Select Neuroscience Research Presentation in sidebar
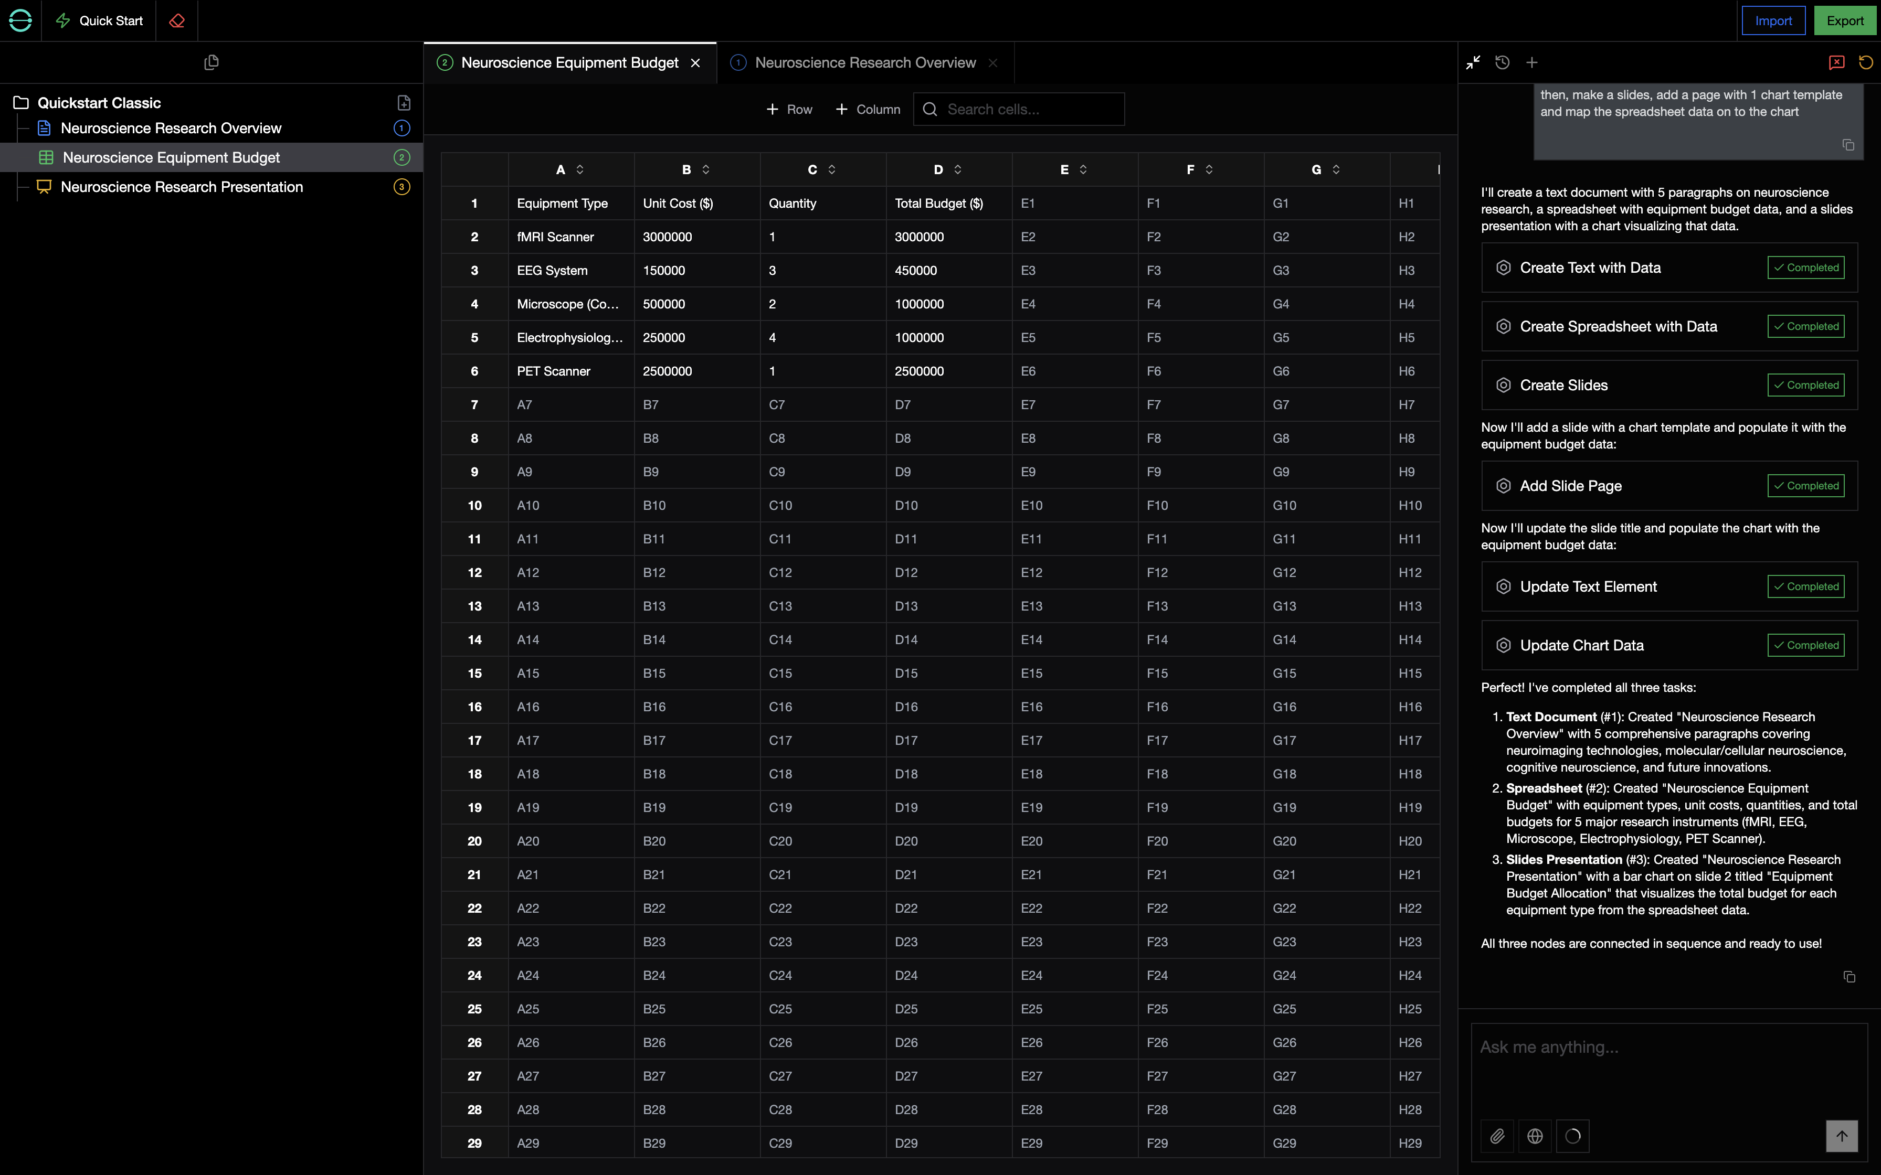 pyautogui.click(x=183, y=187)
